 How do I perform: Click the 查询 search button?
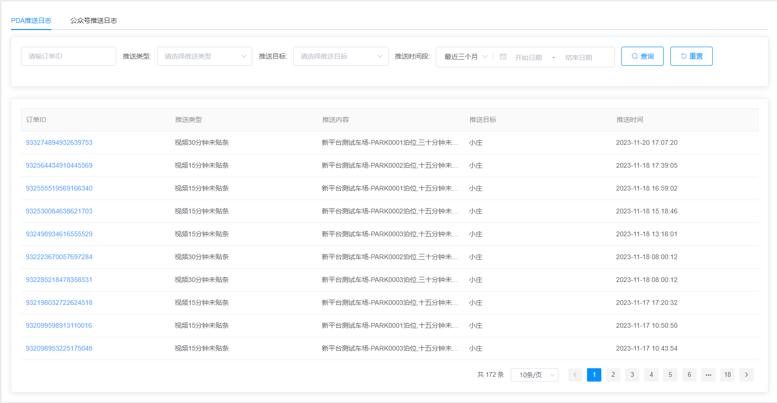pos(642,56)
